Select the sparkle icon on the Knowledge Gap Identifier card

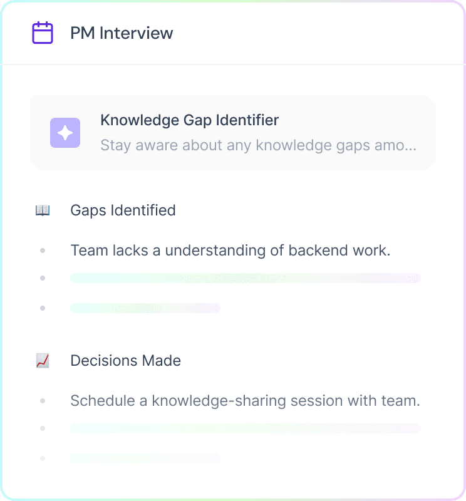pyautogui.click(x=65, y=133)
